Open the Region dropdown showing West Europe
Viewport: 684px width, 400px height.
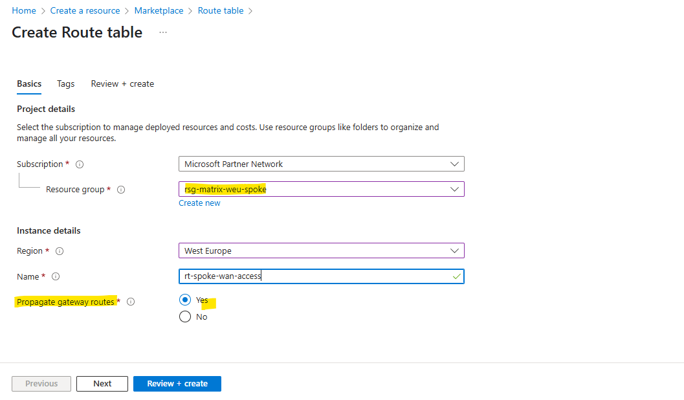(x=322, y=251)
